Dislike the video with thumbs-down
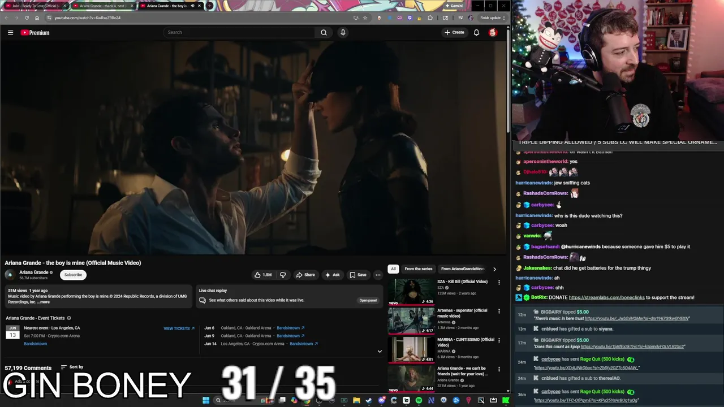This screenshot has width=724, height=407. coord(283,275)
